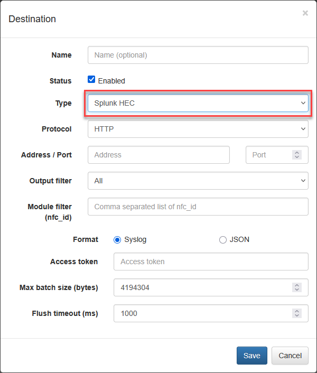Select the Syslog format radio button
Screen dimensions: 317x373
[x=117, y=240]
